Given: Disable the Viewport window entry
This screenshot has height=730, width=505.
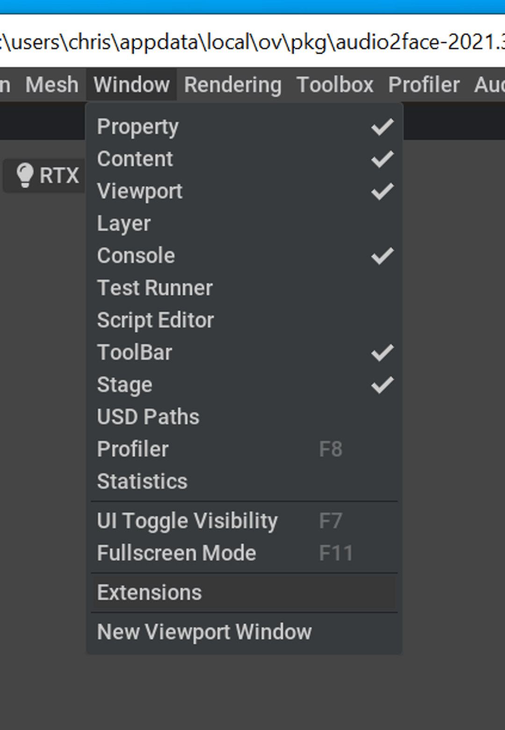Looking at the screenshot, I should click(244, 191).
